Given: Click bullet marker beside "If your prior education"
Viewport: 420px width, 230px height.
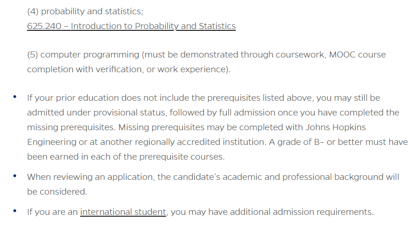Looking at the screenshot, I should pyautogui.click(x=15, y=97).
